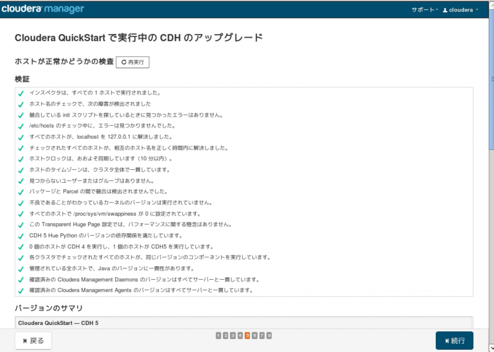
Task: Click the 再実行 rerun button
Action: 133,62
